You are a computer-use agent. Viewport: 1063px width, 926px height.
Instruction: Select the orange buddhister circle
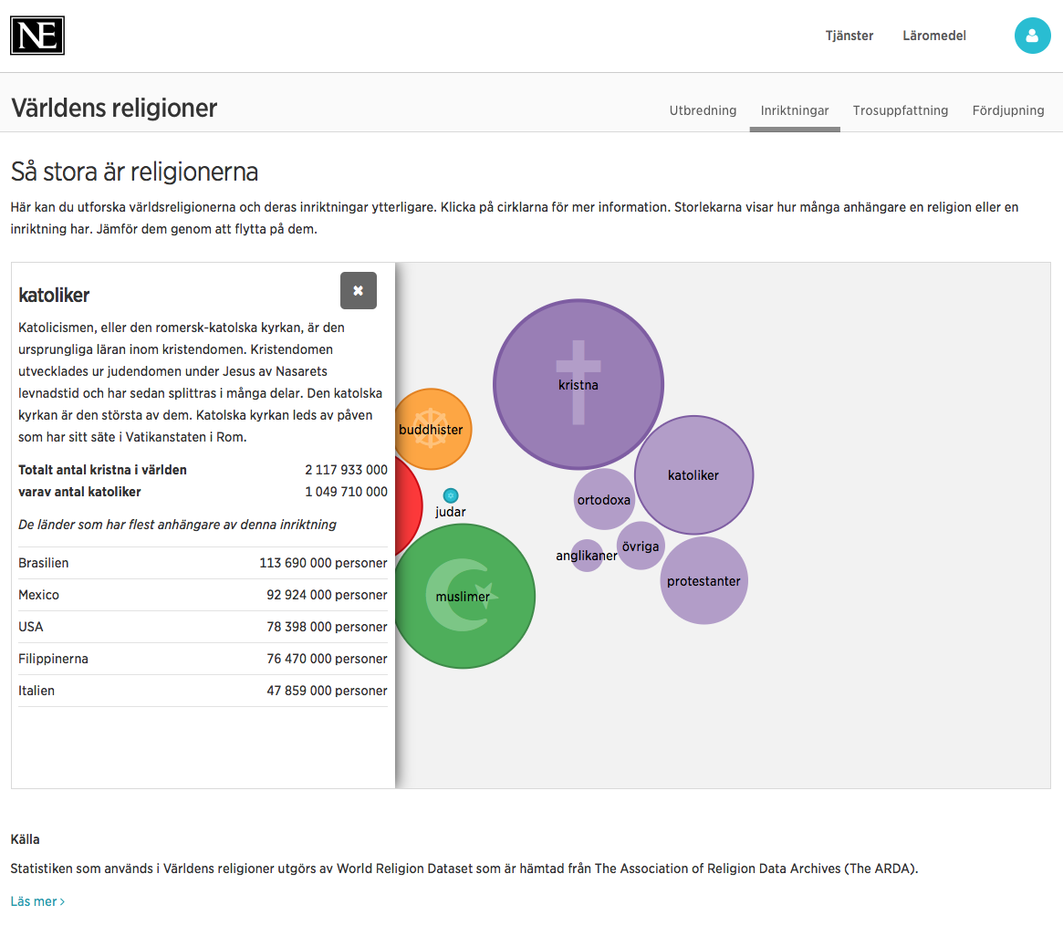pos(432,429)
